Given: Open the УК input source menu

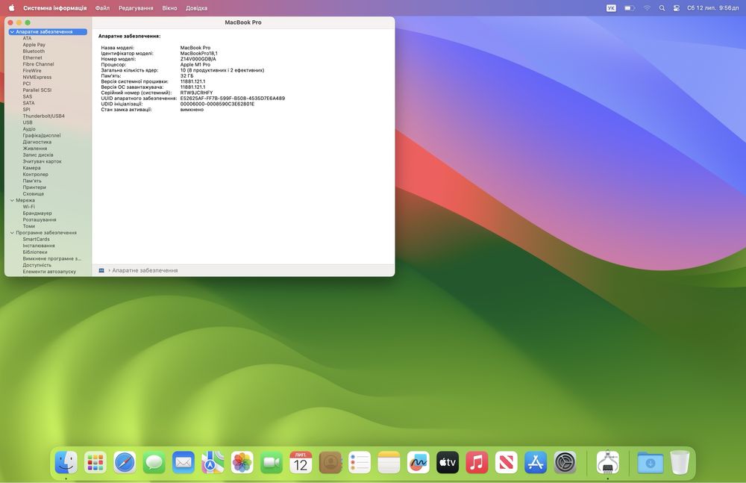Looking at the screenshot, I should tap(611, 8).
